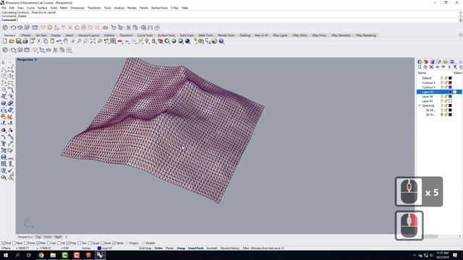
Task: Click the Contour X red color swatch
Action: click(450, 83)
